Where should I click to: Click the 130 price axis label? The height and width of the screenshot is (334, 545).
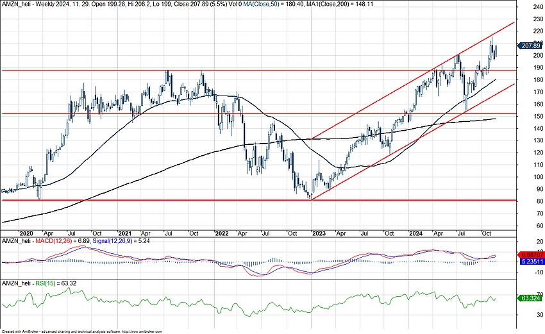(539, 141)
